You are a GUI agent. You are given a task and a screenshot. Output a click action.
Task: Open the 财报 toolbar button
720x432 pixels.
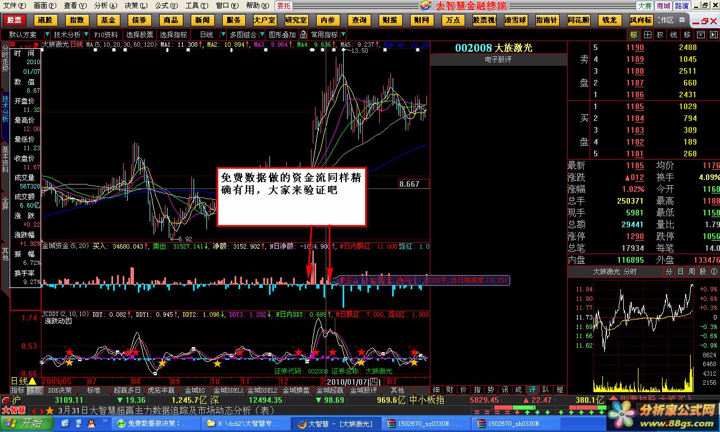[390, 20]
